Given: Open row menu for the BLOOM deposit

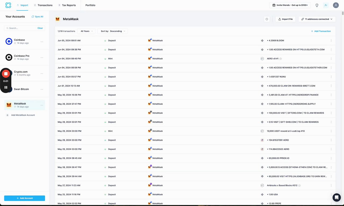Looking at the screenshot, I should coord(331,41).
